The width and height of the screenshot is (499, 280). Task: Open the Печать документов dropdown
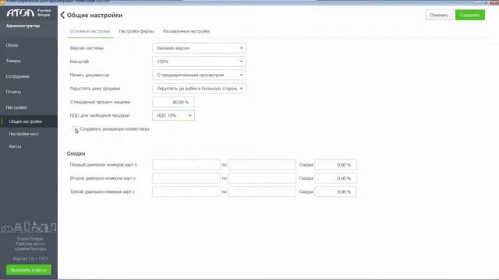coord(200,75)
